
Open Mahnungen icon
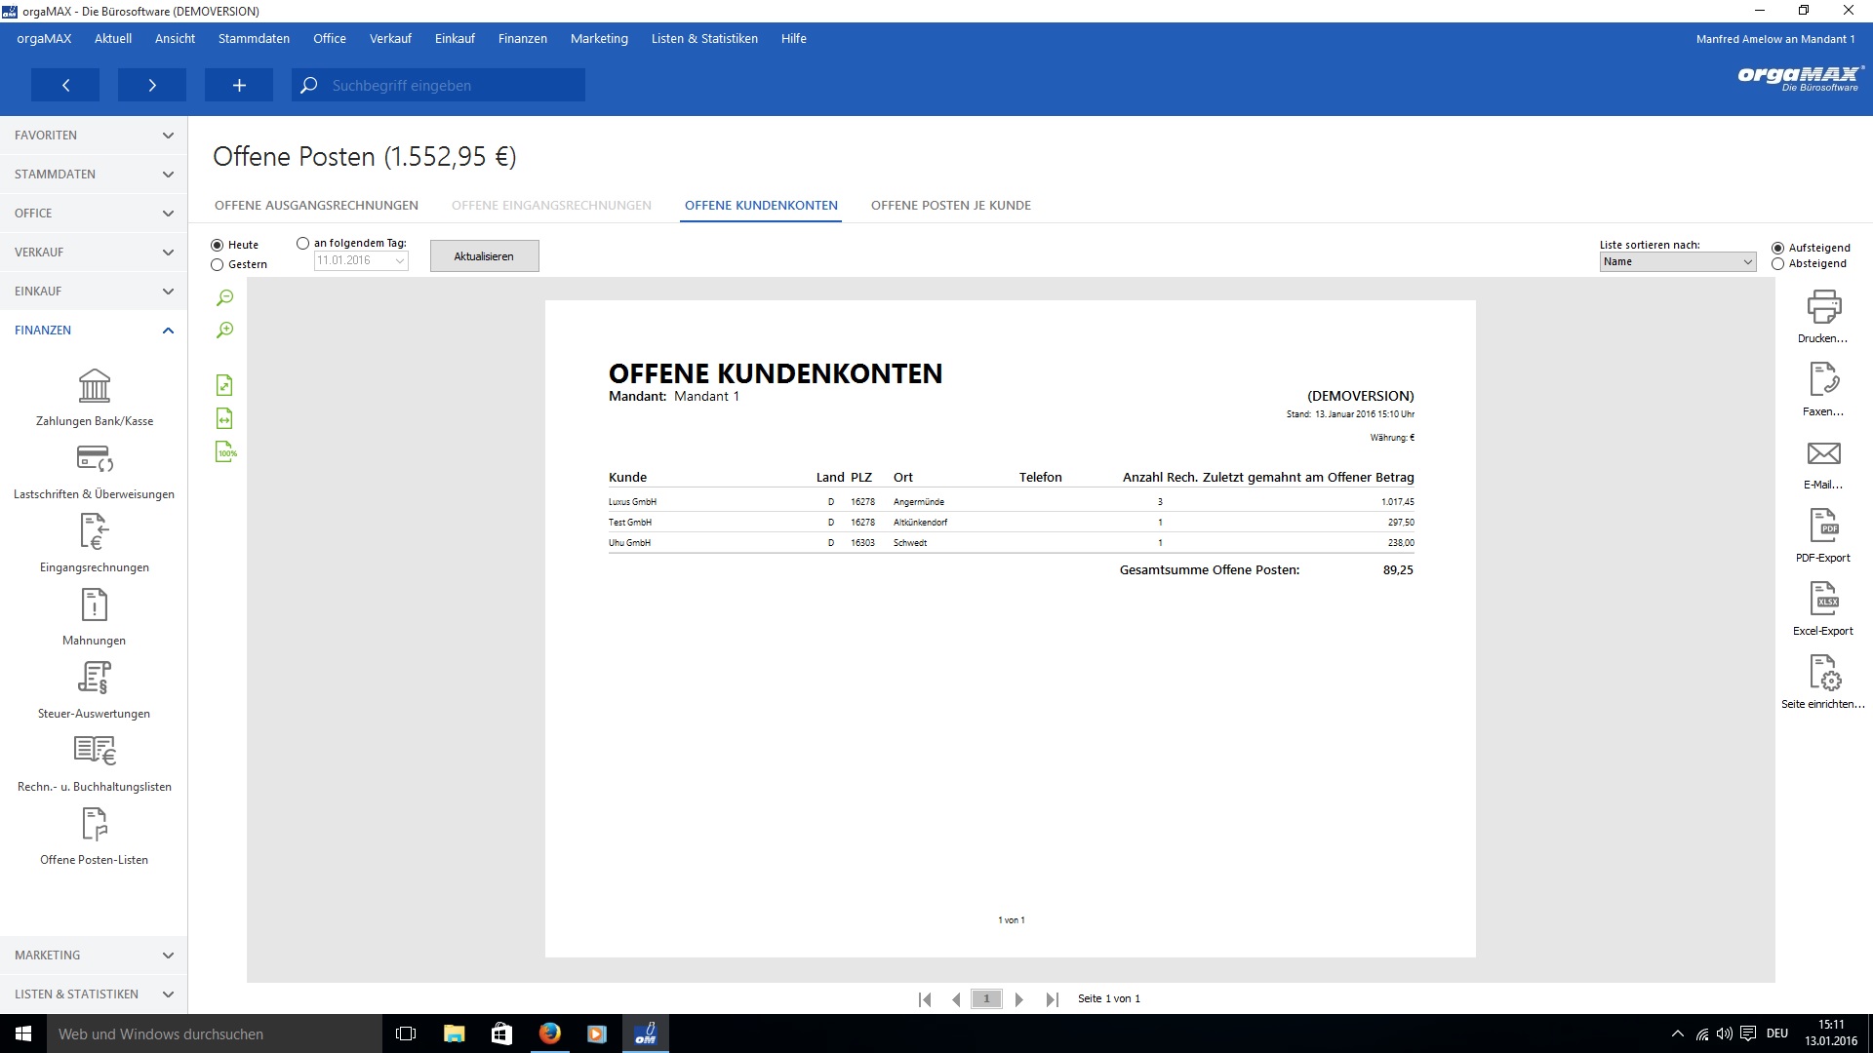95,604
